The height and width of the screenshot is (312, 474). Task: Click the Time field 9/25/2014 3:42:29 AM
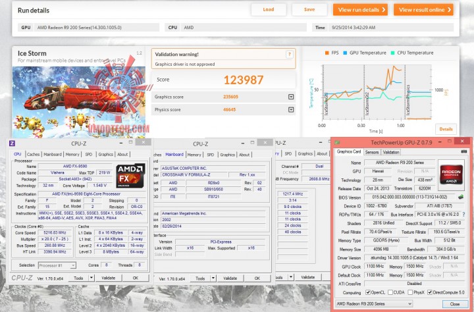392,28
